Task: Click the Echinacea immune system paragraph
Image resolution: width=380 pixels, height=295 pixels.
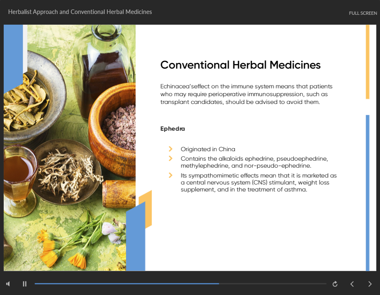Action: [246, 94]
